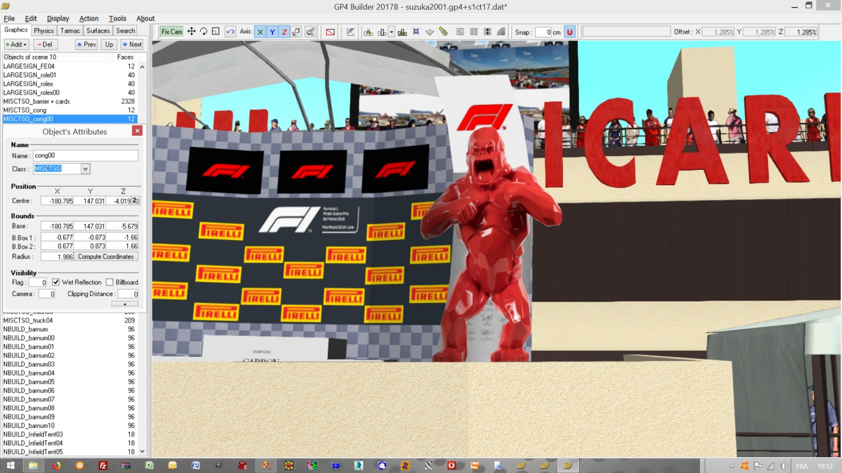Click the green bar-chart icon
The width and height of the screenshot is (842, 473).
click(x=402, y=32)
